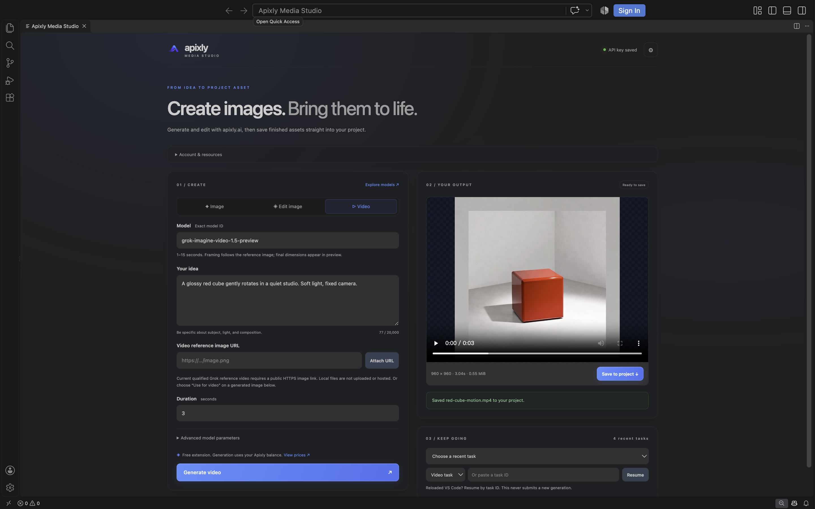This screenshot has width=815, height=509.
Task: Click the notifications bell in status bar
Action: [x=806, y=503]
